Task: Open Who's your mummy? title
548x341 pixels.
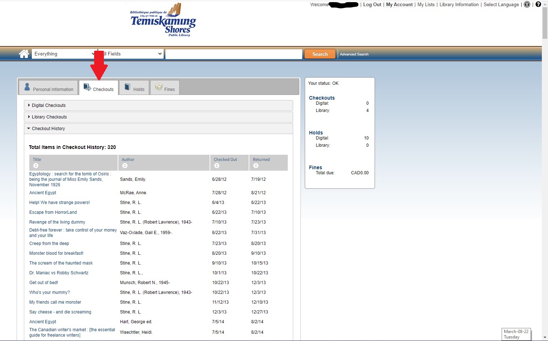Action: [50, 292]
